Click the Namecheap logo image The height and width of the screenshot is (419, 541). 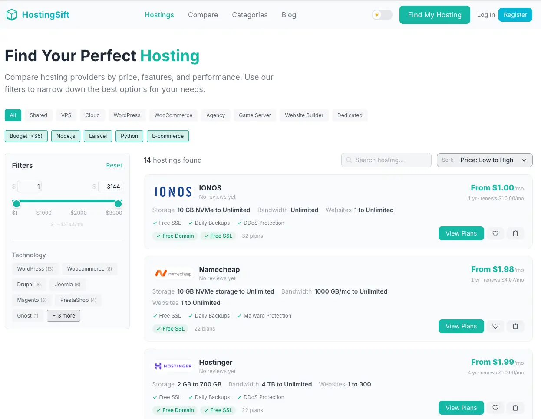click(x=173, y=273)
